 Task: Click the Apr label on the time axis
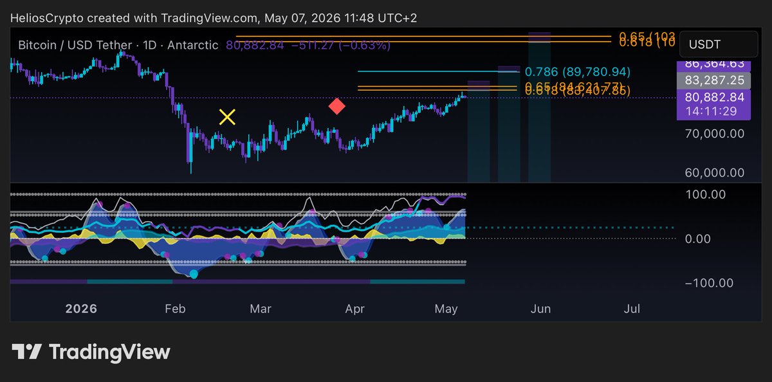tap(354, 309)
